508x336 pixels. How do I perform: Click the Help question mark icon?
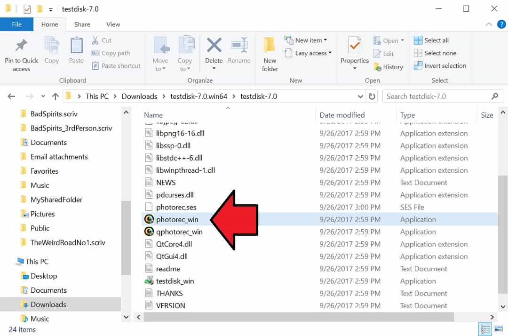(501, 24)
